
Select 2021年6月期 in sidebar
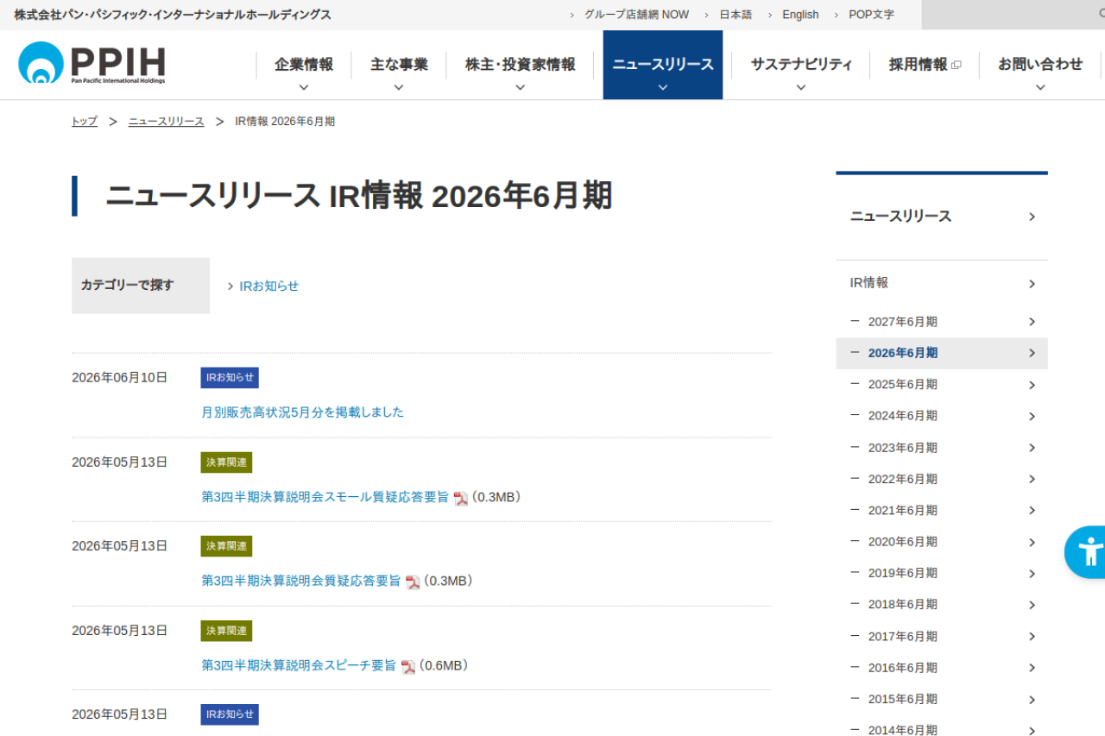(x=942, y=511)
